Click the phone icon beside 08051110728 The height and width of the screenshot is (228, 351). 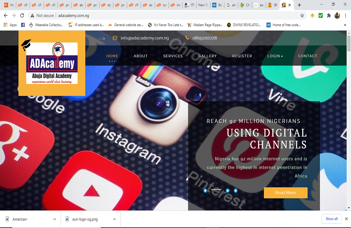click(187, 38)
